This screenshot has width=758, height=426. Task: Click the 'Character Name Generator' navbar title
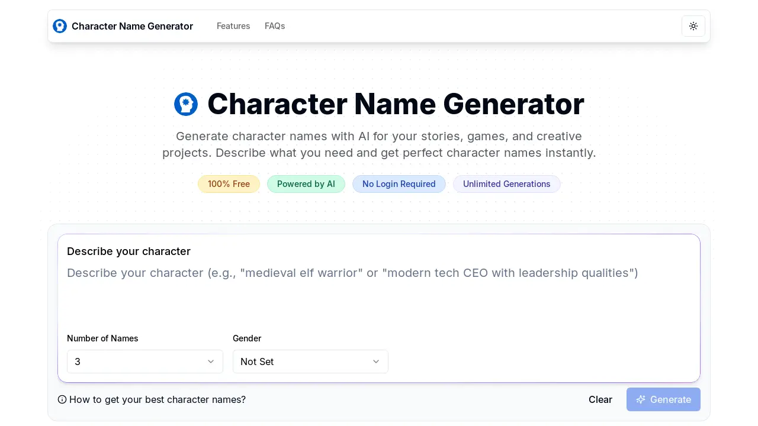coord(132,26)
